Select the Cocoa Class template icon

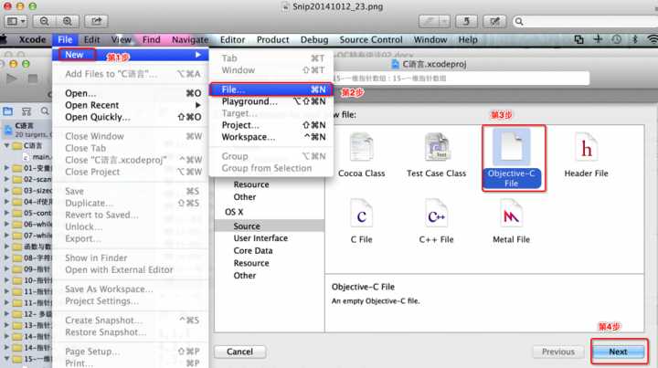pos(361,147)
